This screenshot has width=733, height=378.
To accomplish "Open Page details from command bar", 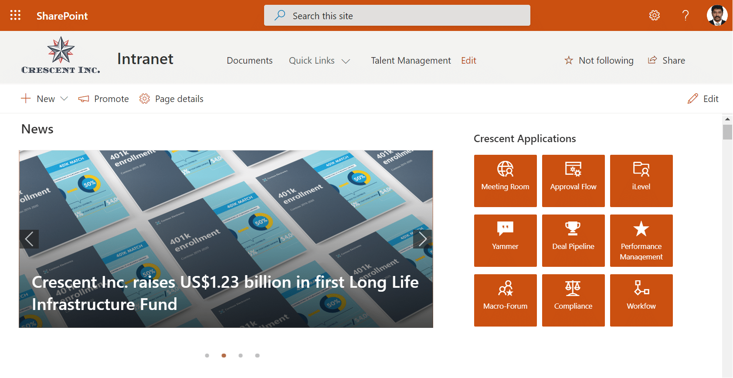I will [x=171, y=99].
